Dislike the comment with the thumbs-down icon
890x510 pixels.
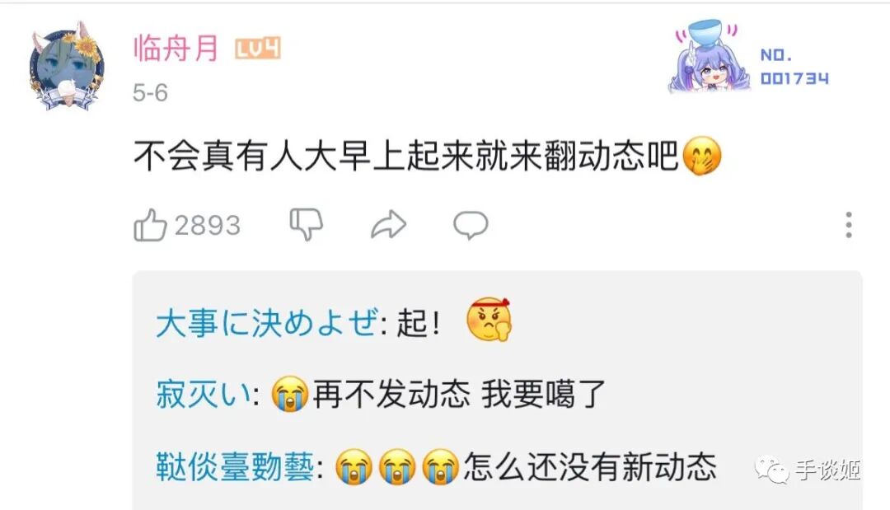click(307, 224)
